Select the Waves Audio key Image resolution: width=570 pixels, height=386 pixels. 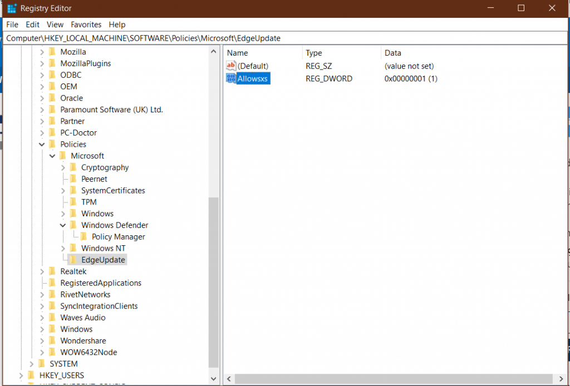(x=83, y=318)
